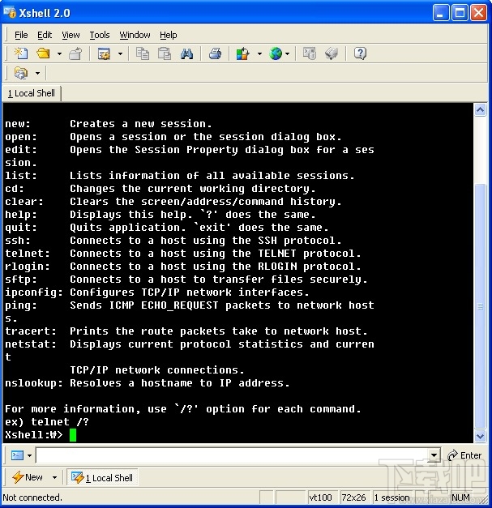This screenshot has width=492, height=508.
Task: Click the New button in session bar
Action: 28,477
